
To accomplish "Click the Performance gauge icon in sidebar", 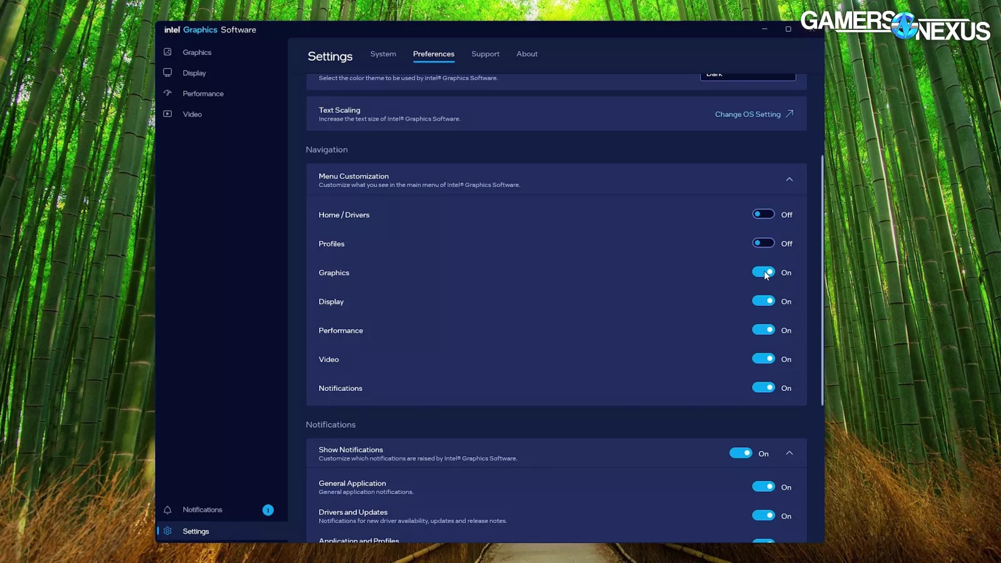I will (x=168, y=93).
